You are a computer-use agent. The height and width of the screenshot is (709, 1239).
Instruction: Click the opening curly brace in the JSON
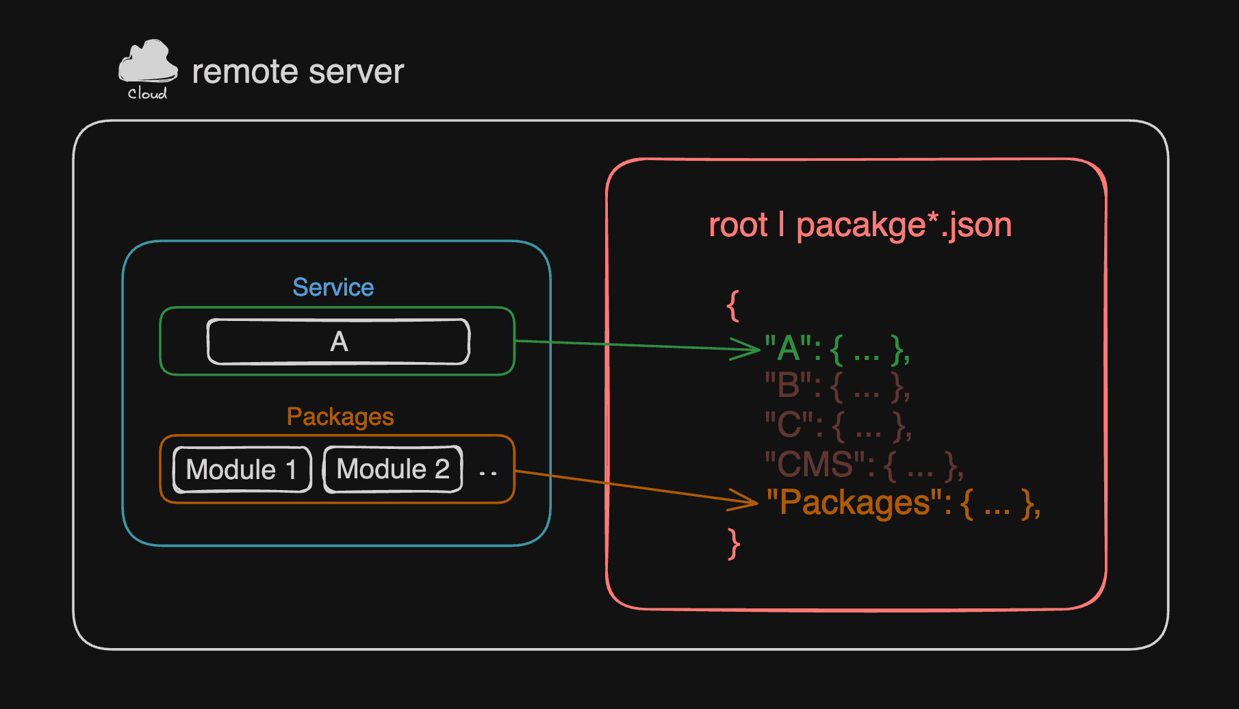tap(732, 305)
